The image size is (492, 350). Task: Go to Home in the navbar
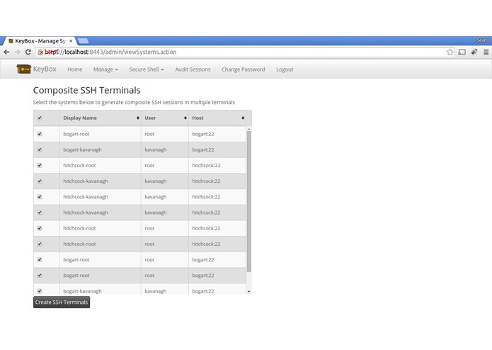pyautogui.click(x=74, y=69)
